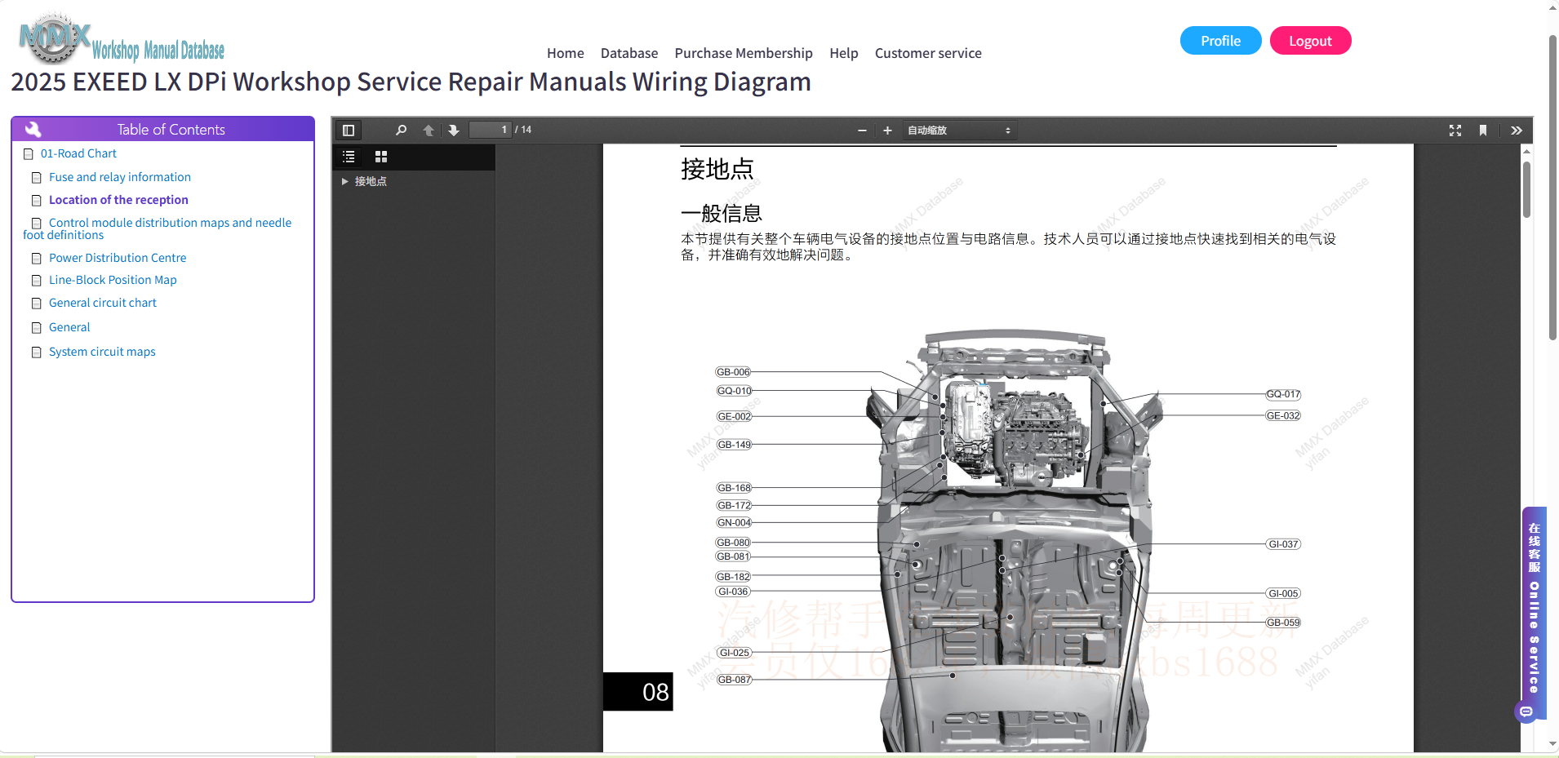Open the Database menu item
This screenshot has height=758, width=1559.
(x=629, y=53)
